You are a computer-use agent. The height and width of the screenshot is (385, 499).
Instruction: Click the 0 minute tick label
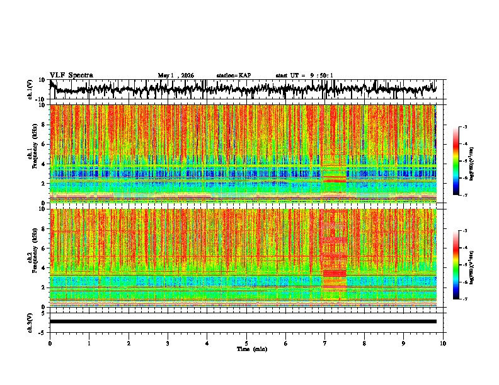pos(50,343)
